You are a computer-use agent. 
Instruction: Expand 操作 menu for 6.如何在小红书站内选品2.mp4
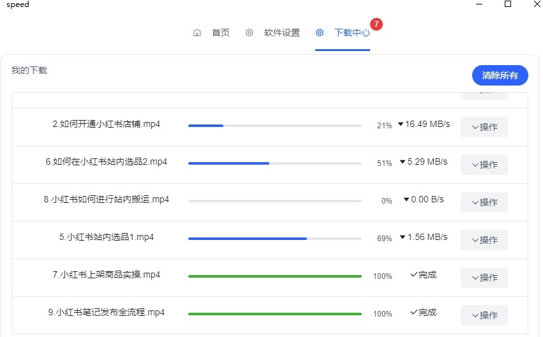[484, 165]
